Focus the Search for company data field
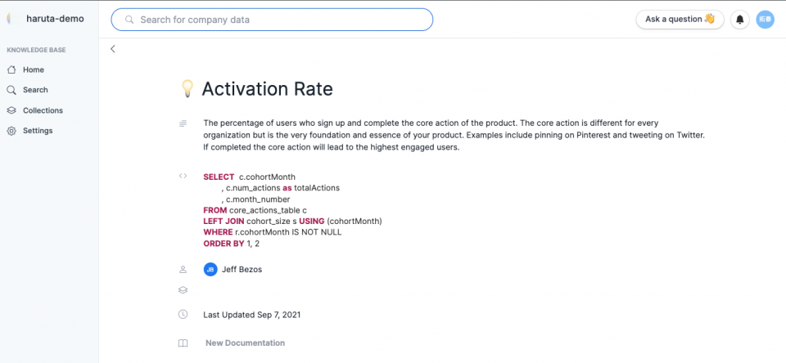 pos(272,20)
